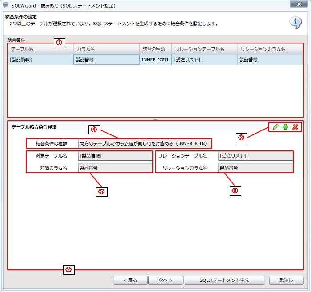Click the 取消し cancel button
Image resolution: width=311 pixels, height=292 pixels.
coord(286,280)
